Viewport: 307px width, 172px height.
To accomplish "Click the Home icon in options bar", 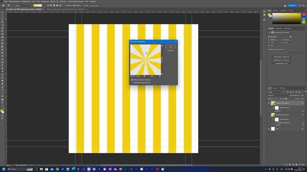I will click(x=3, y=5).
